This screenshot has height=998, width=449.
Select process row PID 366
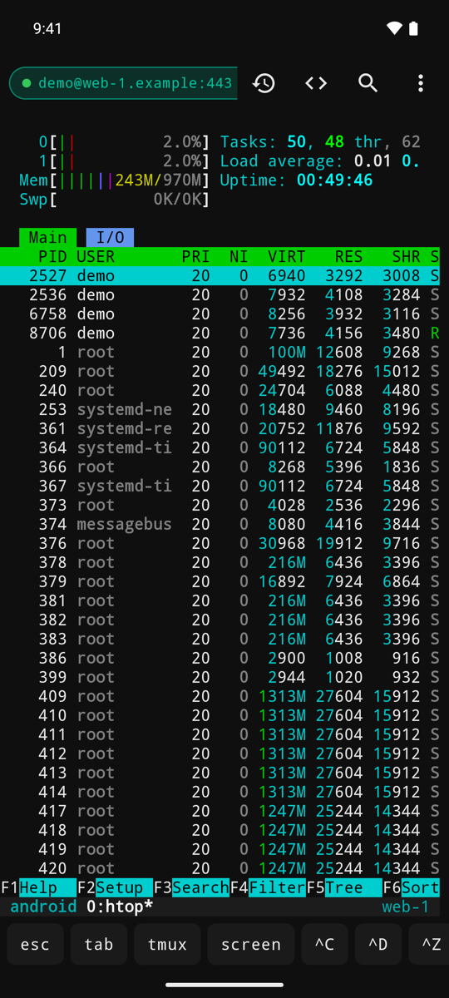(220, 467)
